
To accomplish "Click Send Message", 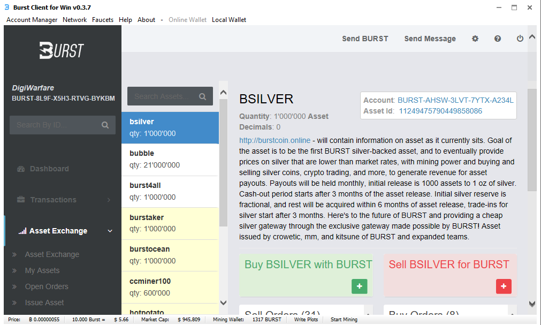I will pyautogui.click(x=430, y=39).
